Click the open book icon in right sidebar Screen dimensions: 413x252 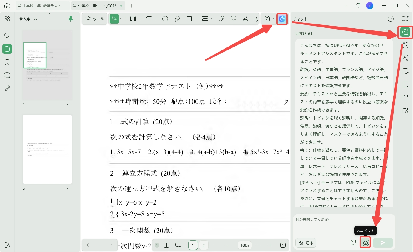[405, 84]
